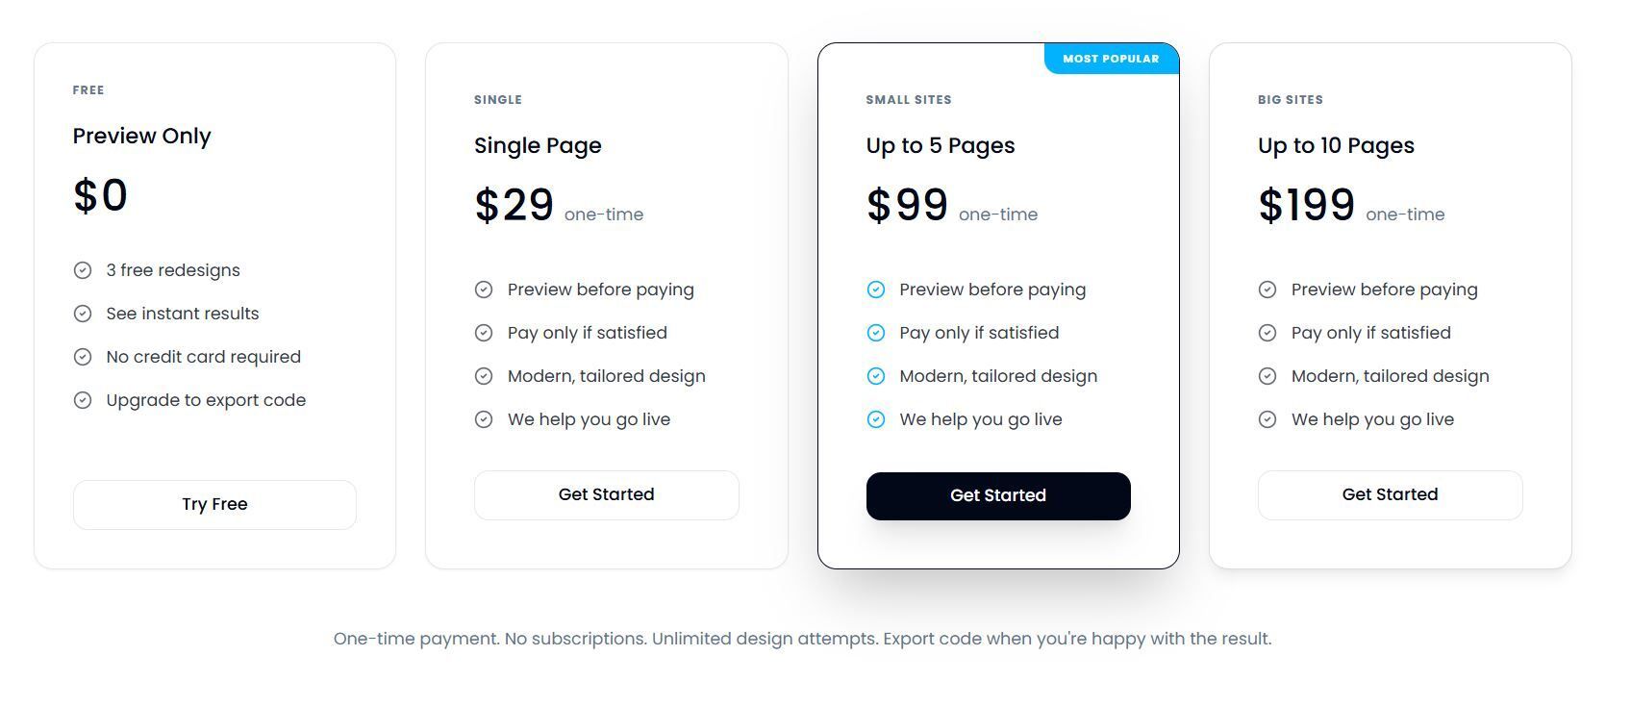The image size is (1631, 706).
Task: Click the Most Popular badge
Action: (x=1111, y=59)
